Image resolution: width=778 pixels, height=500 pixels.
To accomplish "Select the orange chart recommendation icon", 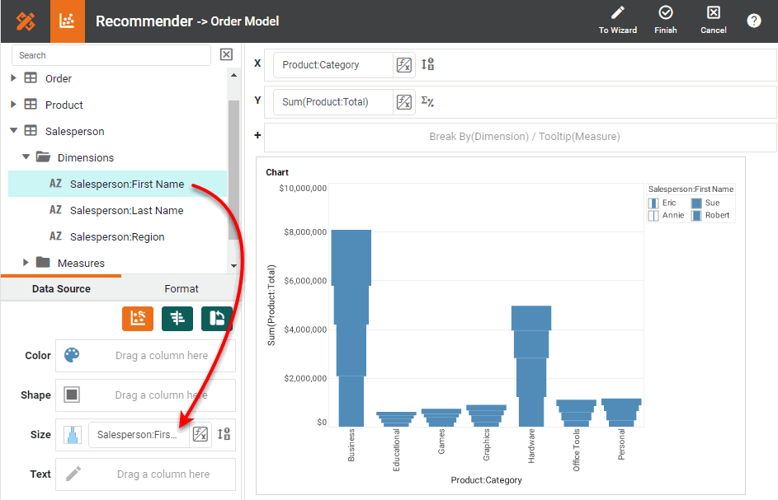I will 137,318.
